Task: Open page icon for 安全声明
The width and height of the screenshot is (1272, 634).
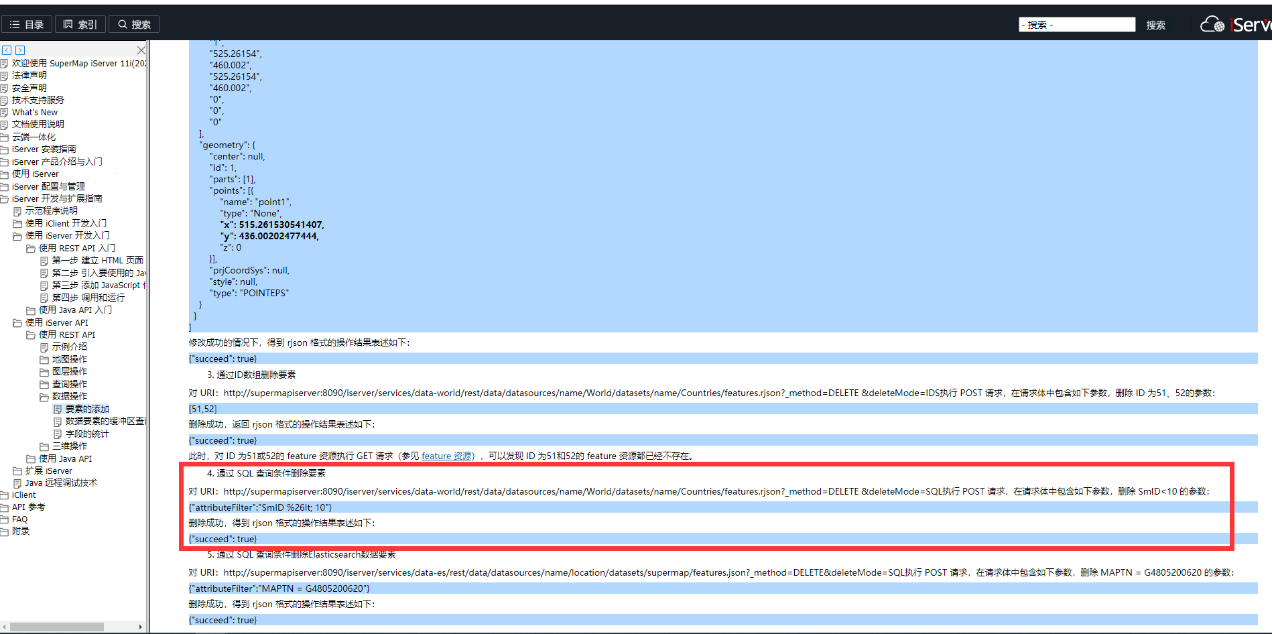Action: coord(4,88)
